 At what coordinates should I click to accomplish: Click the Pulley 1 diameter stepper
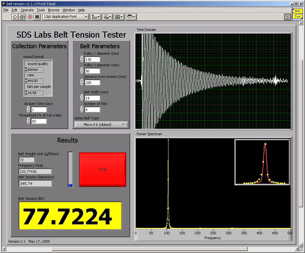82,59
